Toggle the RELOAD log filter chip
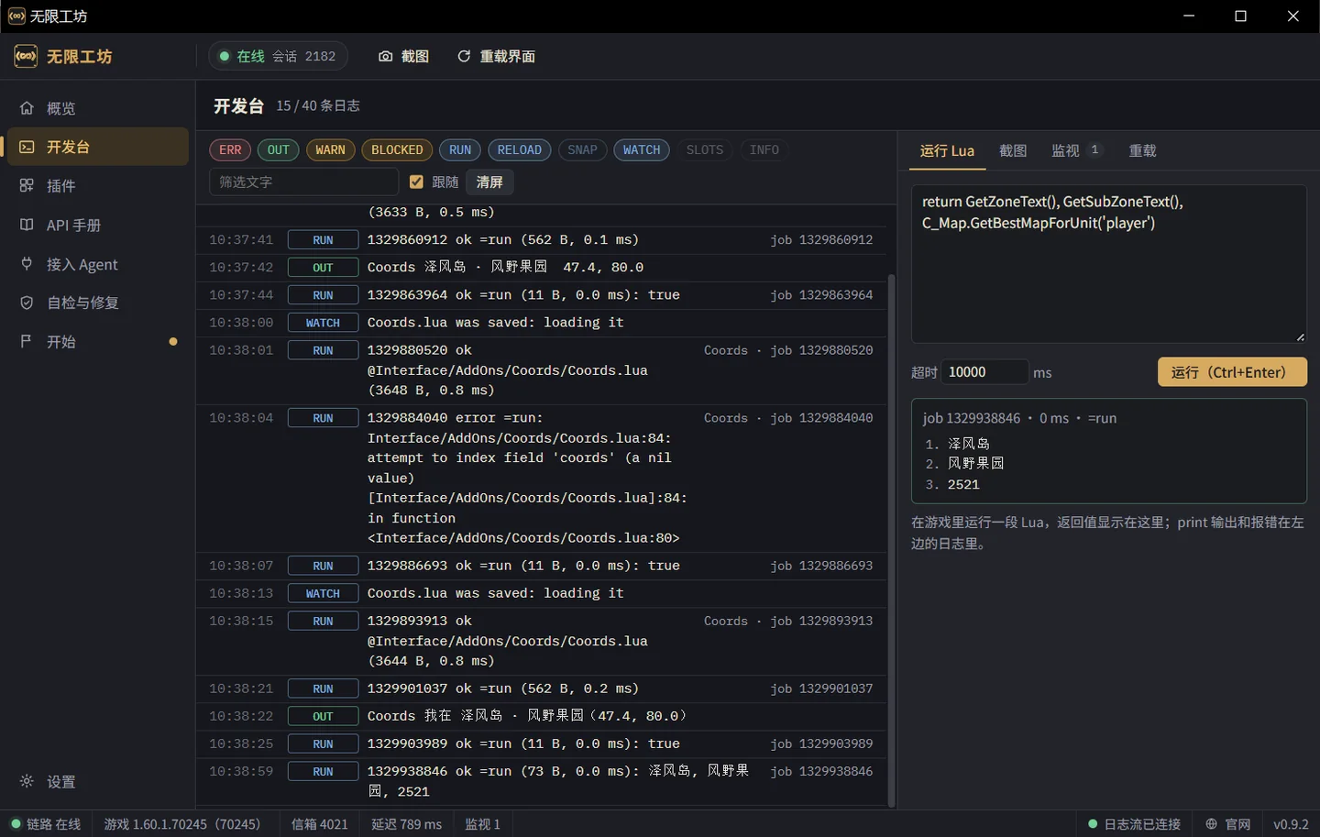 click(520, 150)
